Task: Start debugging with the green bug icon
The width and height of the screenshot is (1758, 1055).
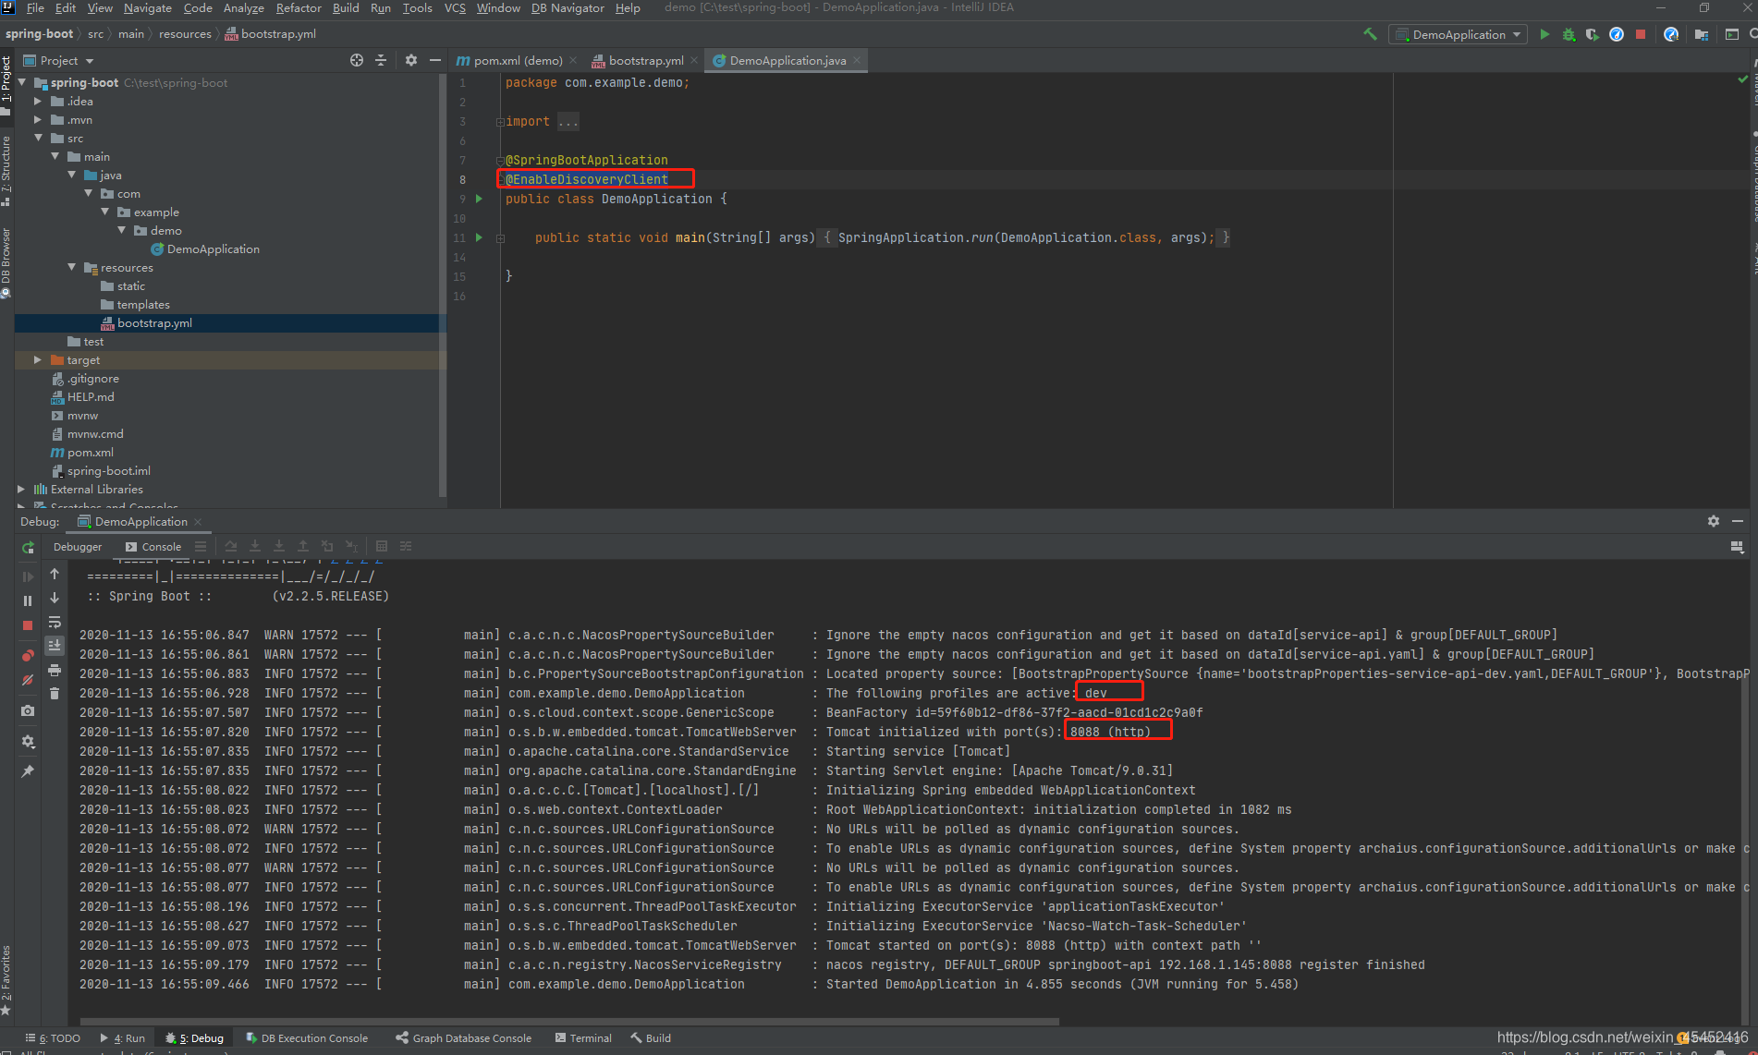Action: [1569, 34]
